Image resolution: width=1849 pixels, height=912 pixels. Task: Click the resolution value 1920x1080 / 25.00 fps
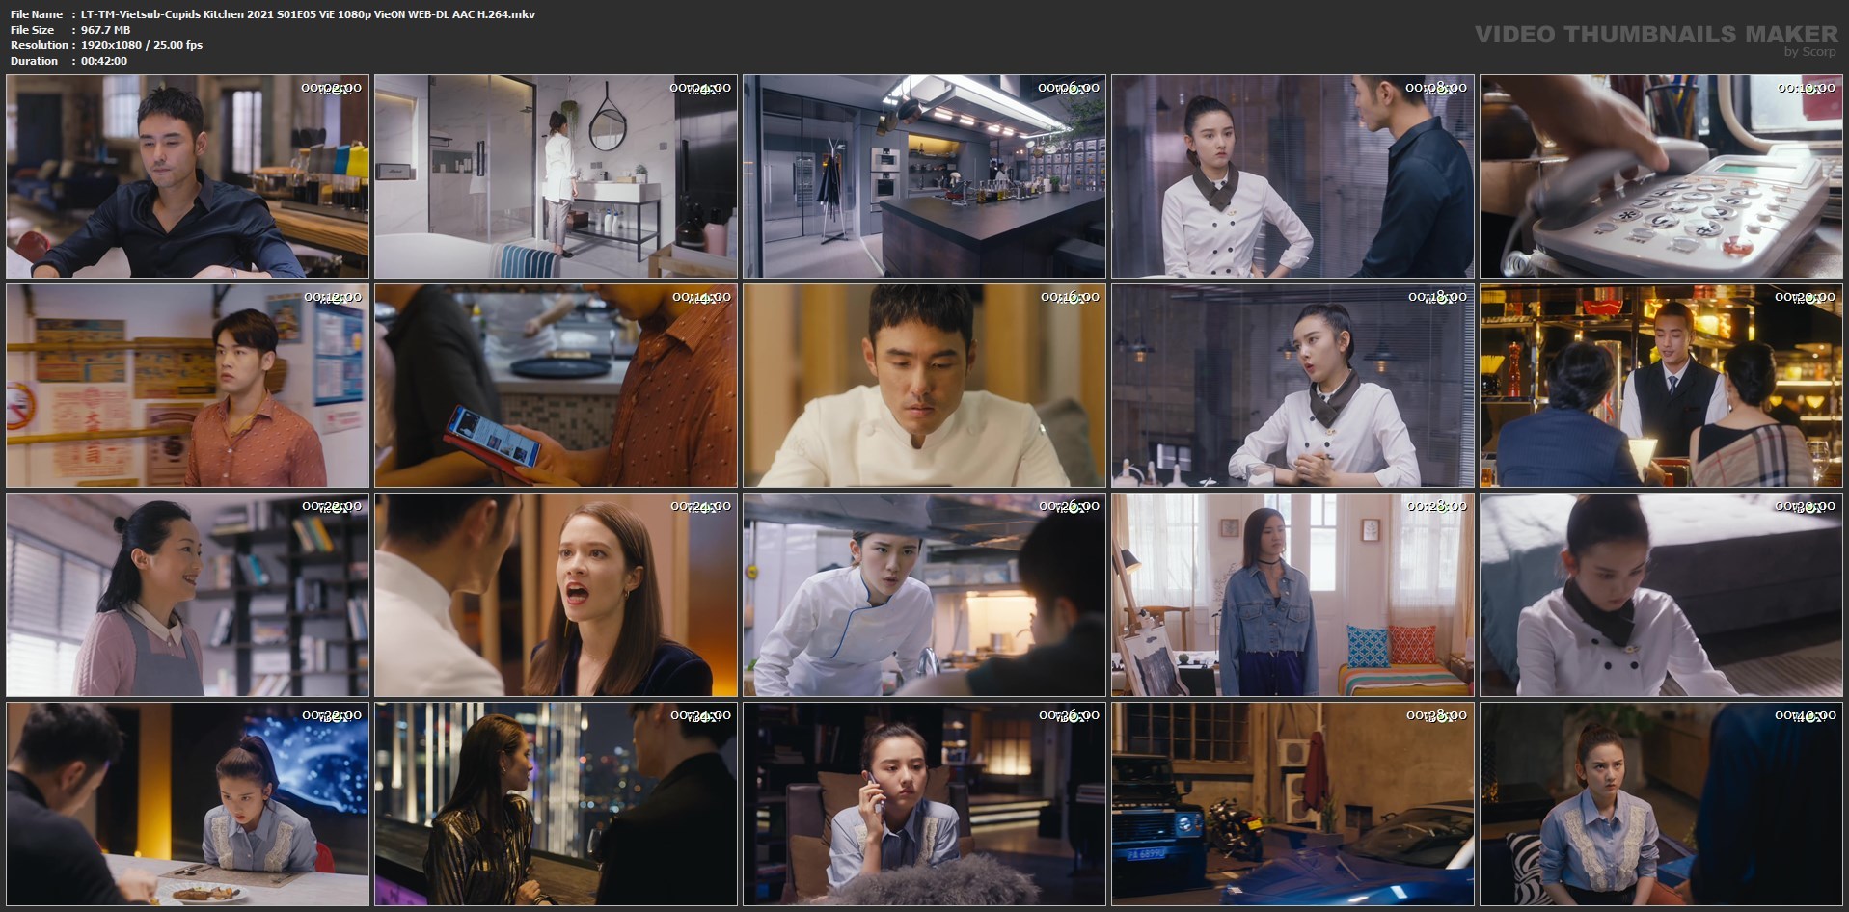point(142,45)
